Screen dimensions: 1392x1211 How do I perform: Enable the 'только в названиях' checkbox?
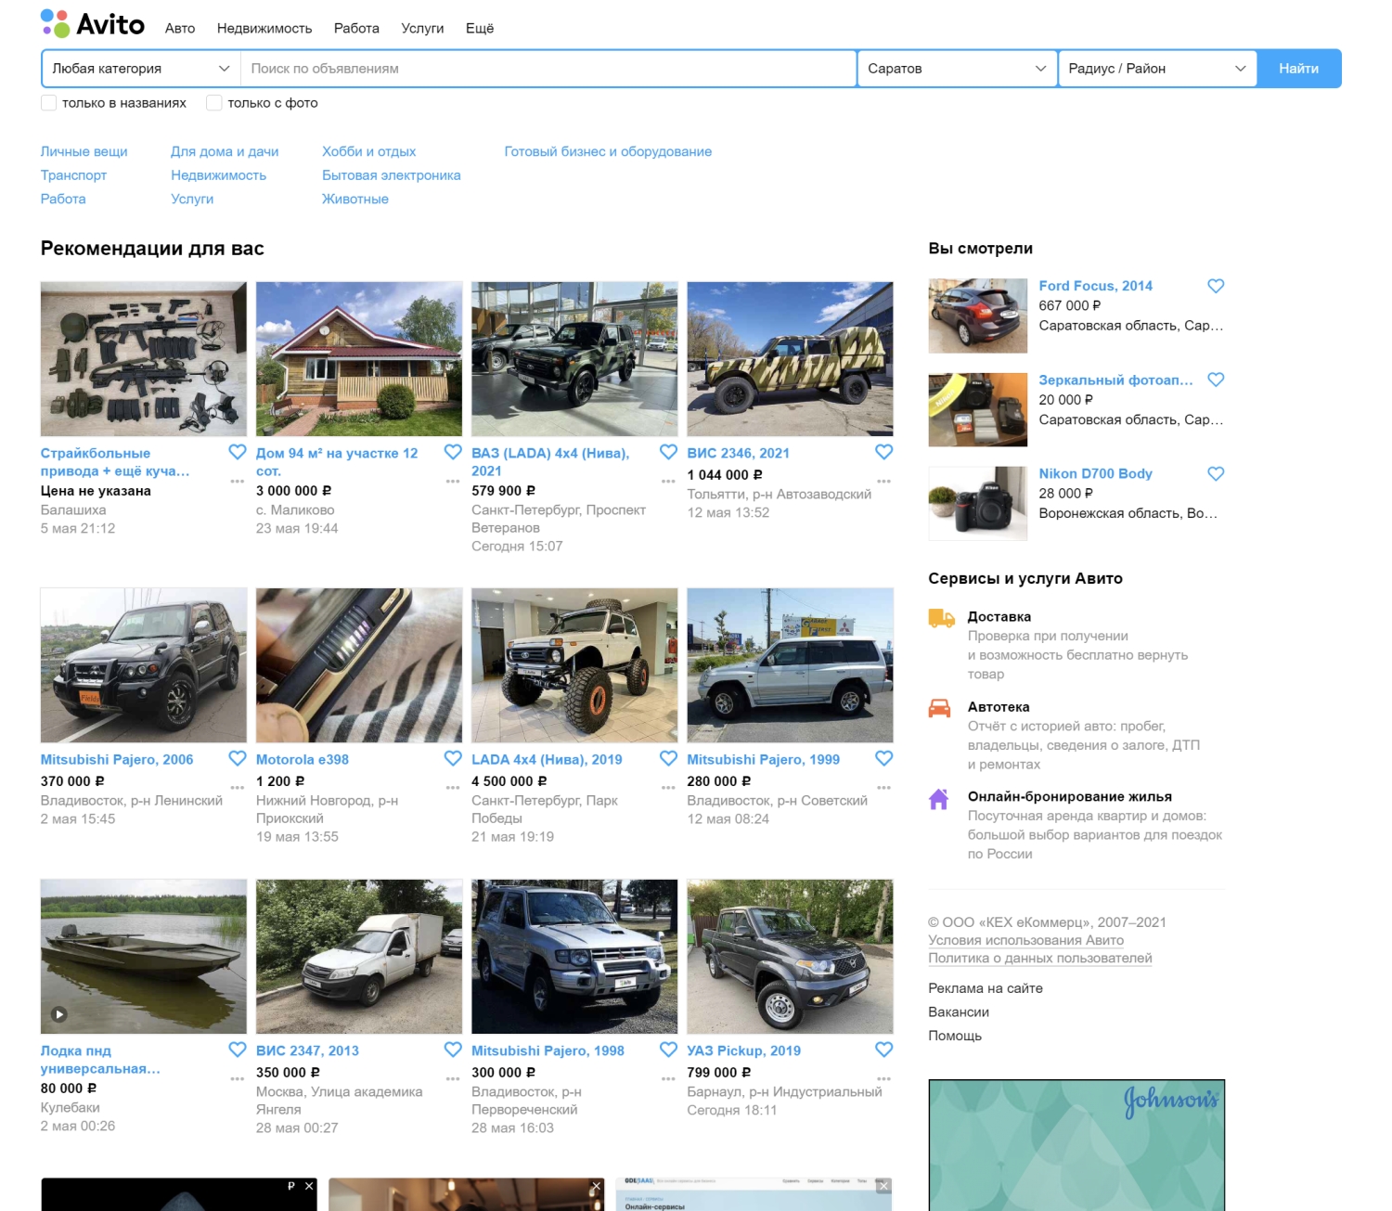49,103
